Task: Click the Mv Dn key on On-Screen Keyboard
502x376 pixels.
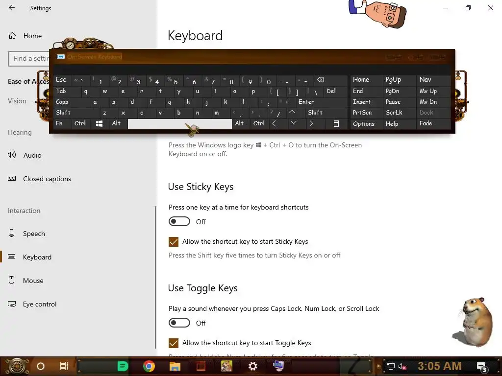Action: pos(433,102)
